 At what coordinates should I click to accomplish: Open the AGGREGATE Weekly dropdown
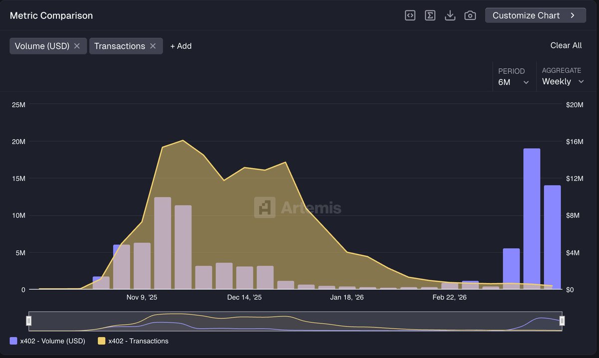(563, 81)
